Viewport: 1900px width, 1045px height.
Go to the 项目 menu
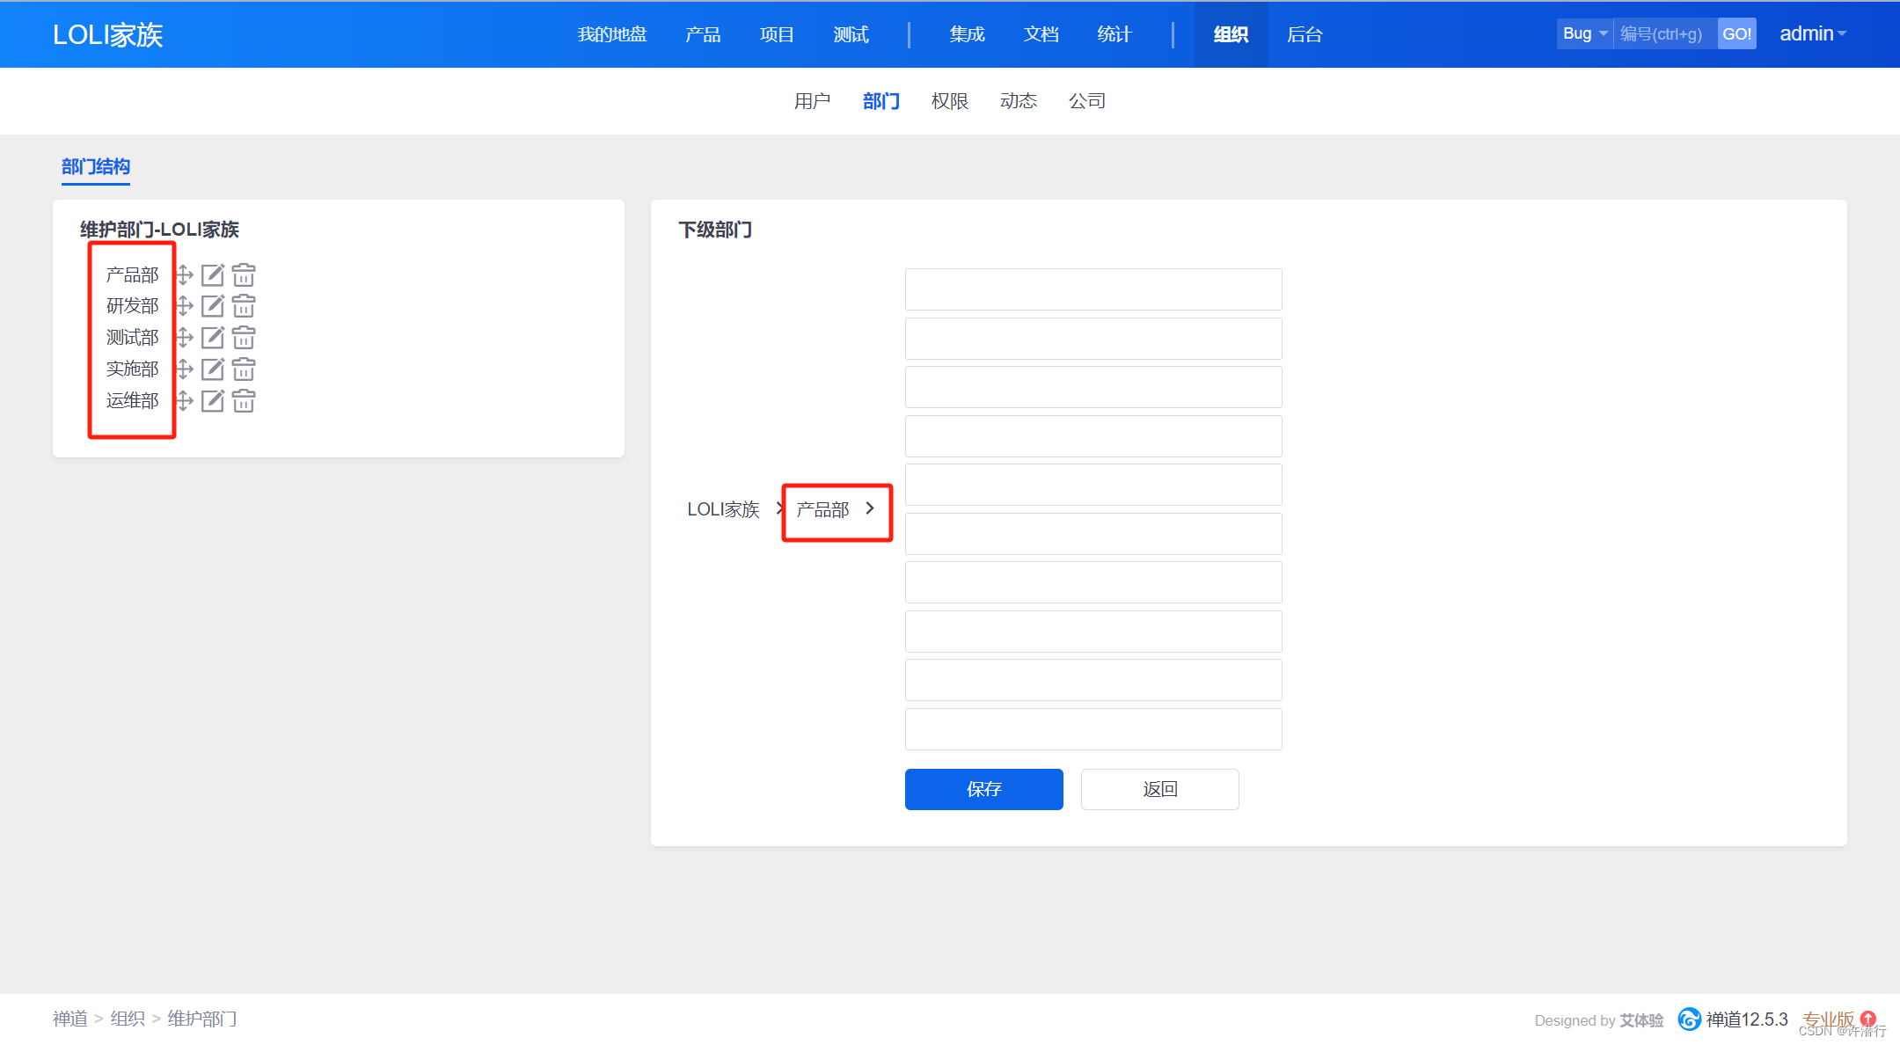click(x=777, y=34)
